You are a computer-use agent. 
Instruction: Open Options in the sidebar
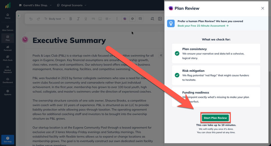[8, 93]
